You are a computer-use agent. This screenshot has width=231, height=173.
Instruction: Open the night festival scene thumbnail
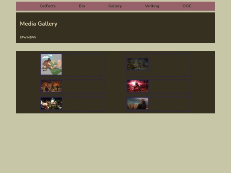(x=51, y=103)
